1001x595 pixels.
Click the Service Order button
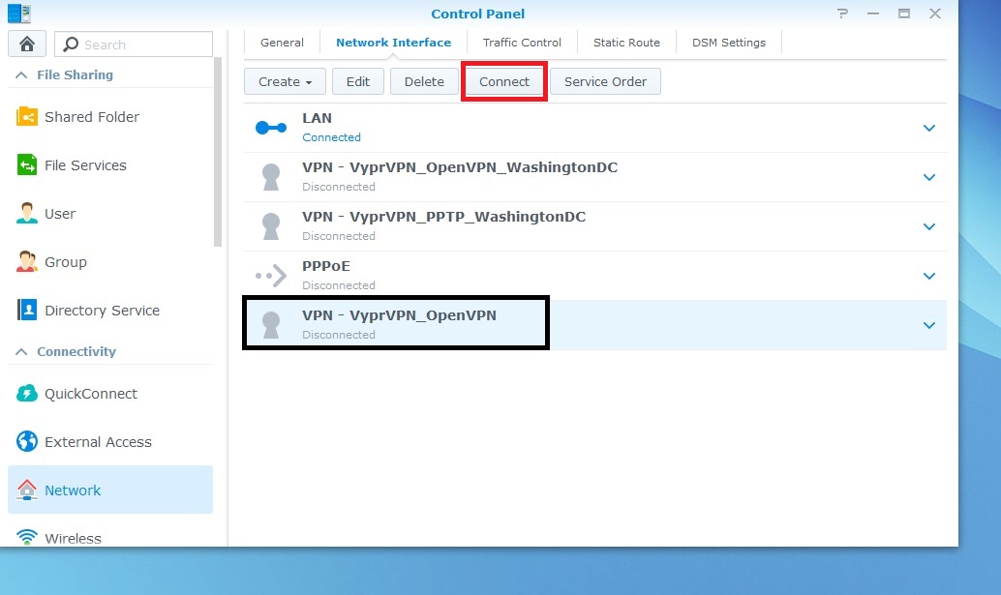pyautogui.click(x=605, y=81)
